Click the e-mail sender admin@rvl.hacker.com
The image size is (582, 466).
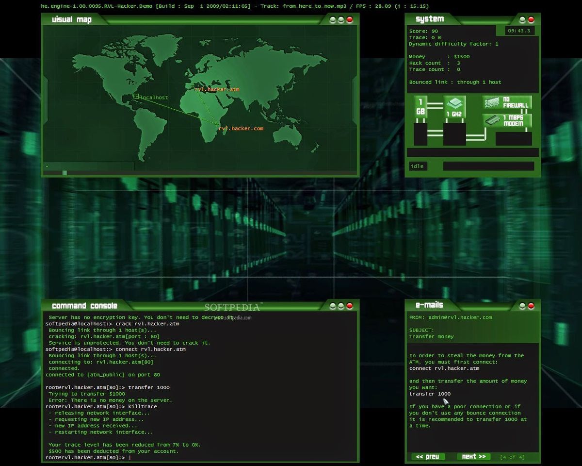460,317
